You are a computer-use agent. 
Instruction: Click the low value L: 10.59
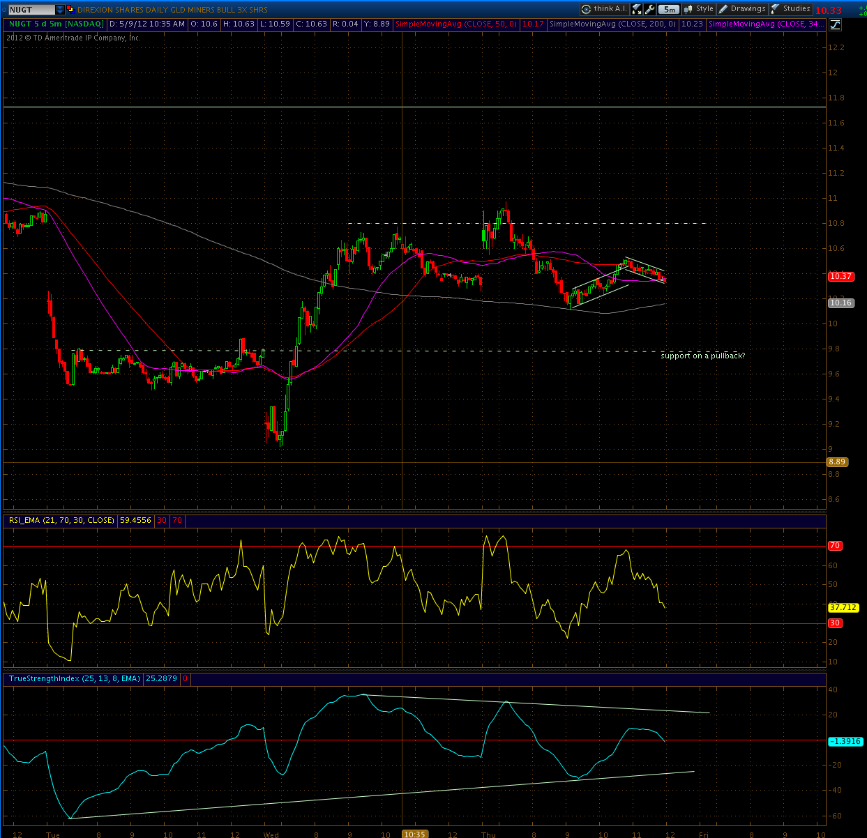tap(275, 24)
